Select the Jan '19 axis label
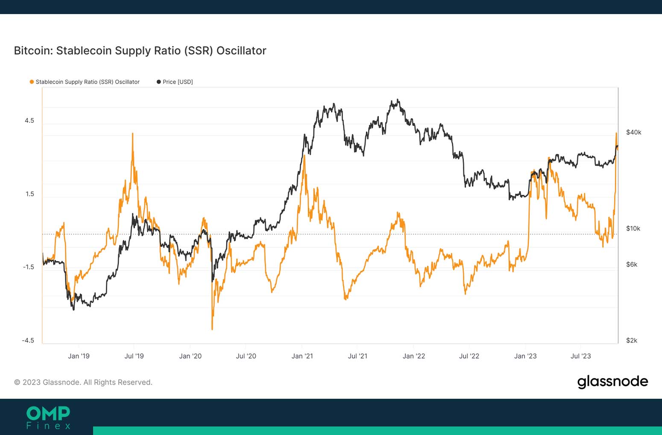This screenshot has width=662, height=435. pyautogui.click(x=79, y=356)
